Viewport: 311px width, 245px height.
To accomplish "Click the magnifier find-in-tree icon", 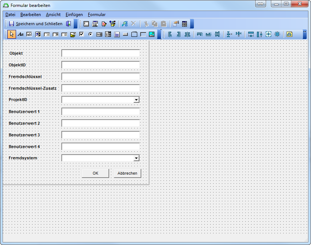I will pos(125,24).
